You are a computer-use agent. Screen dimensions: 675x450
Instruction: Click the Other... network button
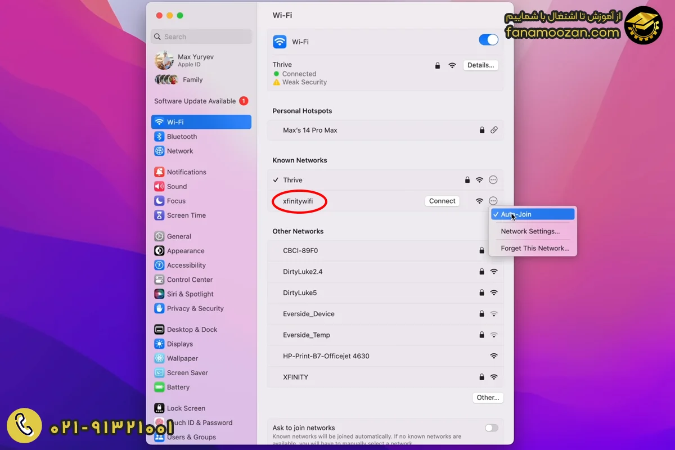coord(488,398)
